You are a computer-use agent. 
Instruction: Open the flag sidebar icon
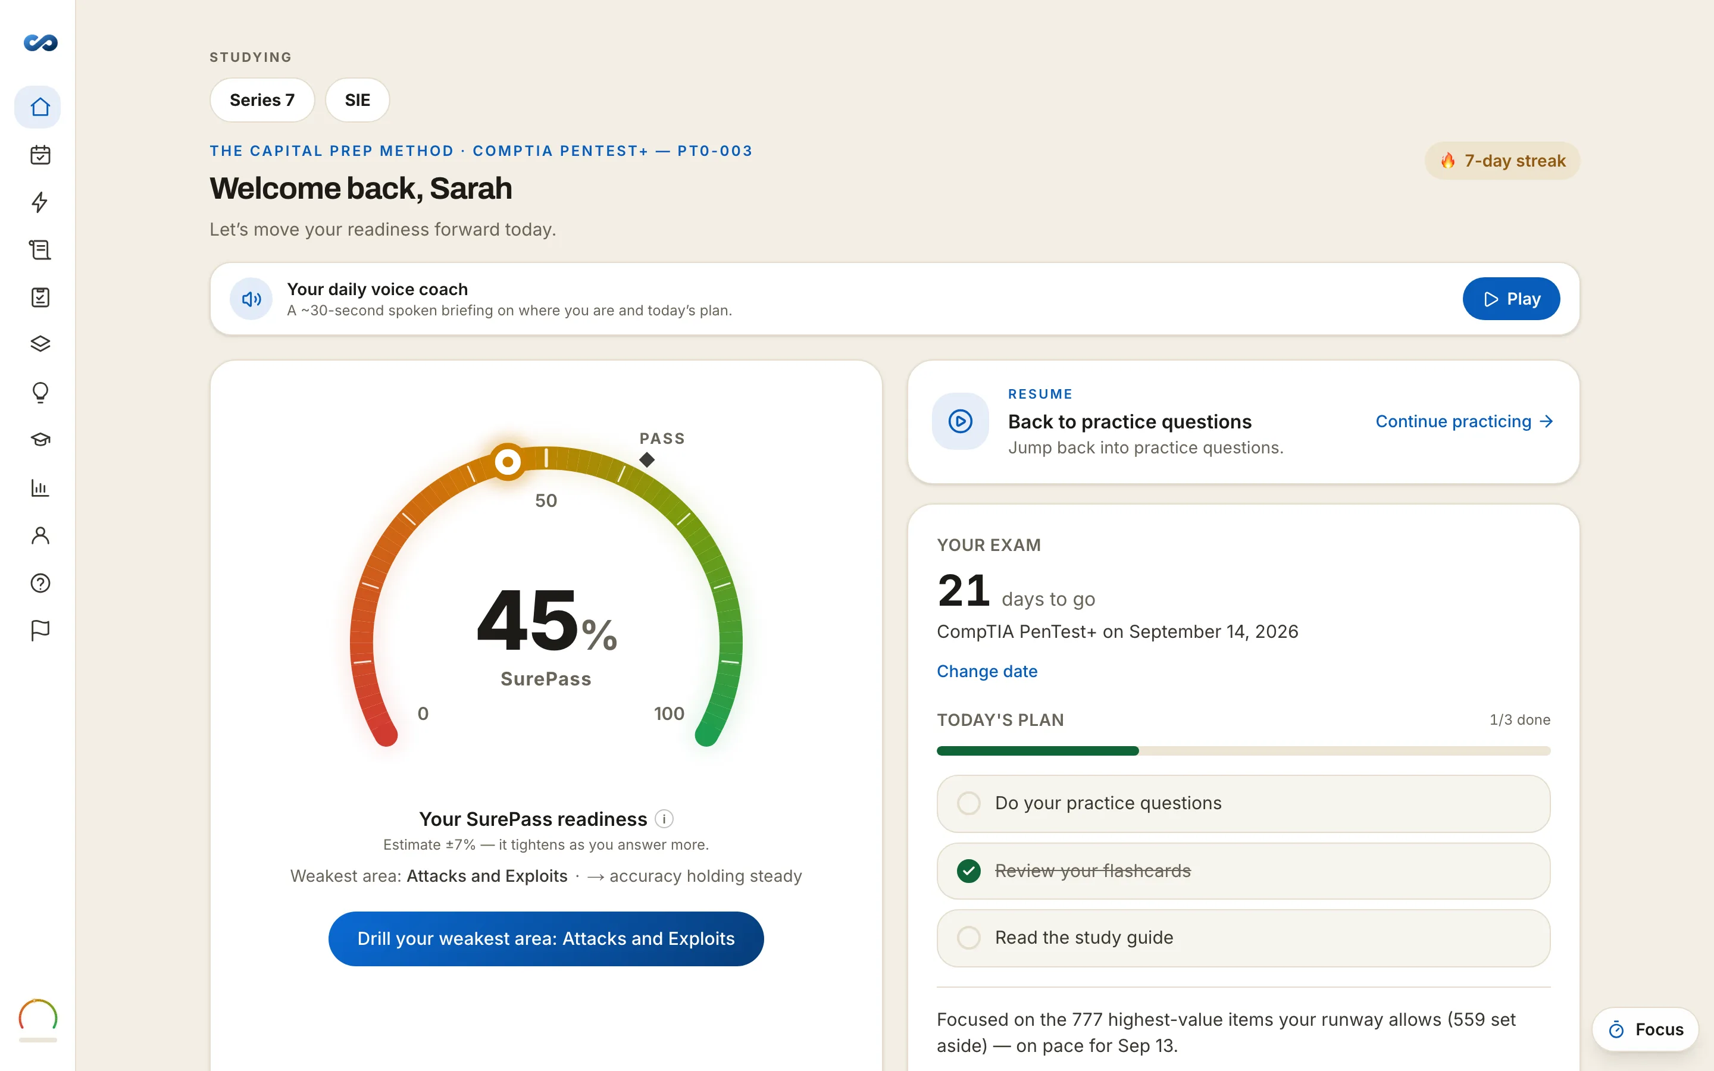(x=40, y=630)
